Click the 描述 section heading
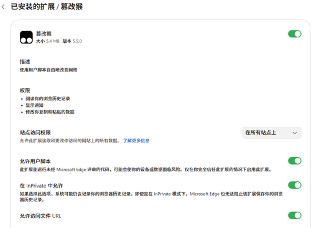 click(x=25, y=62)
